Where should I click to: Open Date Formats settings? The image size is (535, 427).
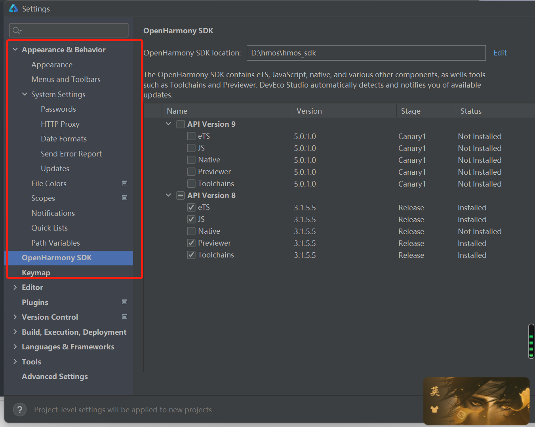click(64, 139)
